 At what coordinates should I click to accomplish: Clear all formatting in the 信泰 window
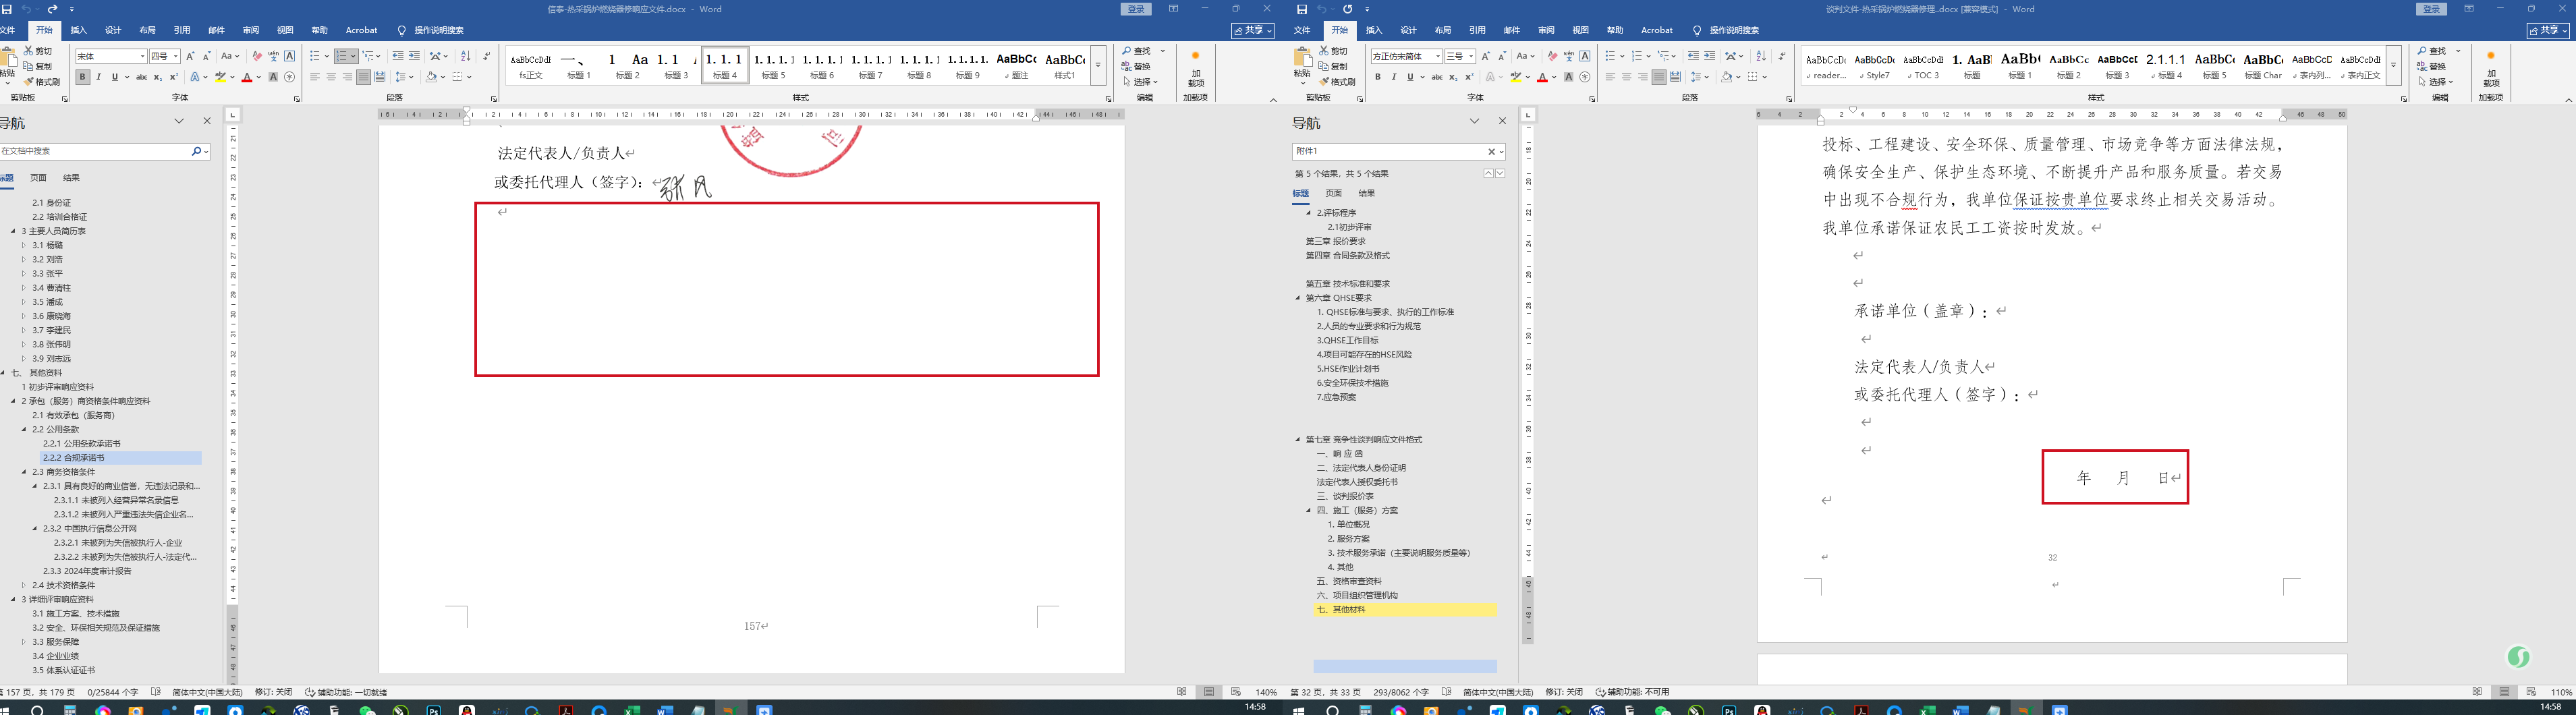pos(257,56)
